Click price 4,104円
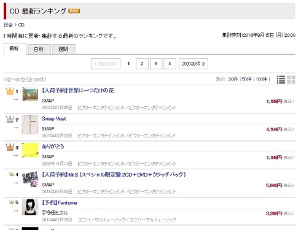The height and width of the screenshot is (230, 301). tap(274, 129)
